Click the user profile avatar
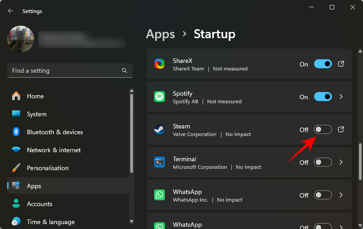This screenshot has height=229, width=363. (21, 39)
